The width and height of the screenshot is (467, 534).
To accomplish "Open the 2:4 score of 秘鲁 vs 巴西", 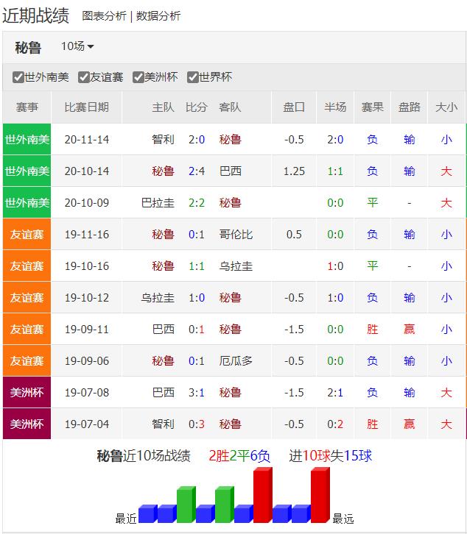I will pos(197,171).
